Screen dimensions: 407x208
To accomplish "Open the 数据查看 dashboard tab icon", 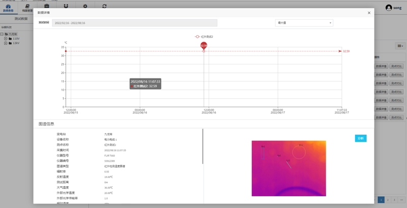I will click(x=9, y=6).
